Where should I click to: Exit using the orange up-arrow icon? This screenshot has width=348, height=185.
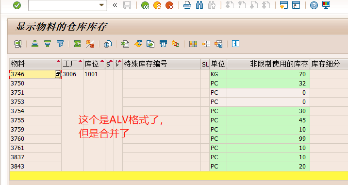pyautogui.click(x=157, y=5)
